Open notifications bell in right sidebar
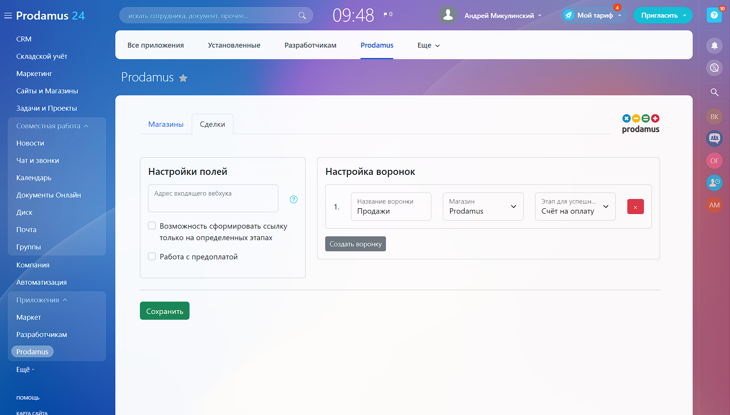This screenshot has width=730, height=415. click(x=714, y=46)
